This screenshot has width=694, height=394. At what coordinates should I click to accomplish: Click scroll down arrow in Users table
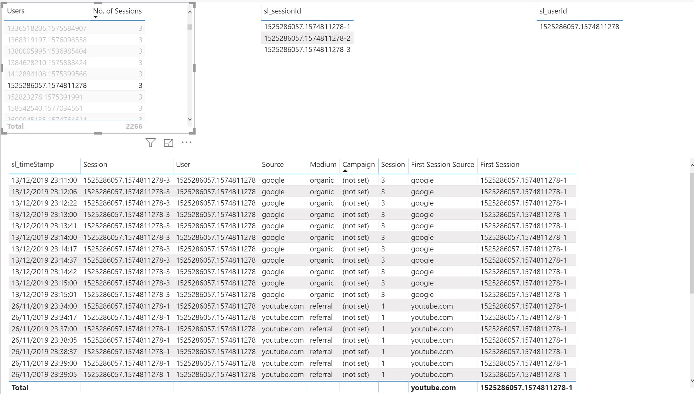(x=190, y=119)
